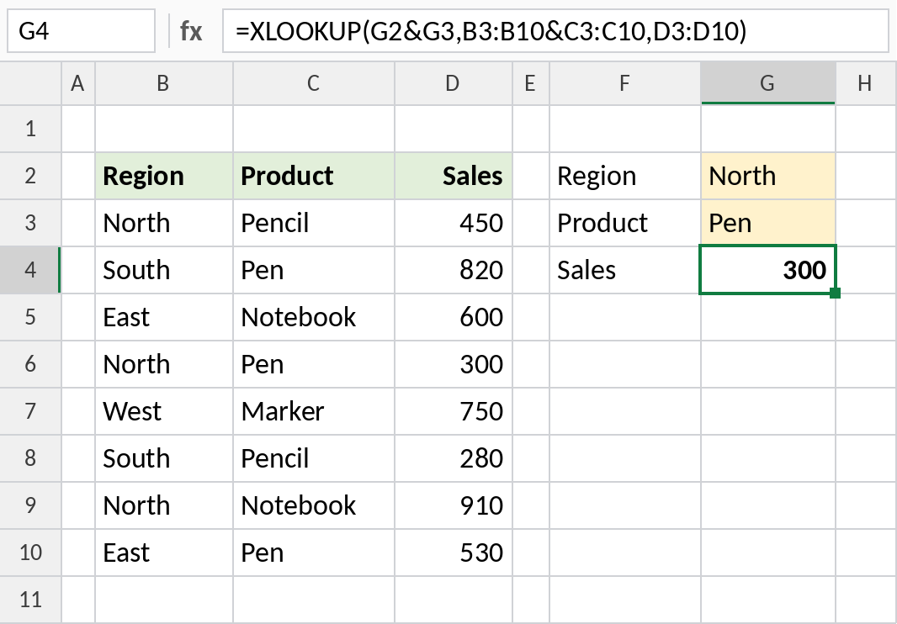Select cell C9 containing Notebook
The image size is (897, 624).
click(x=314, y=505)
